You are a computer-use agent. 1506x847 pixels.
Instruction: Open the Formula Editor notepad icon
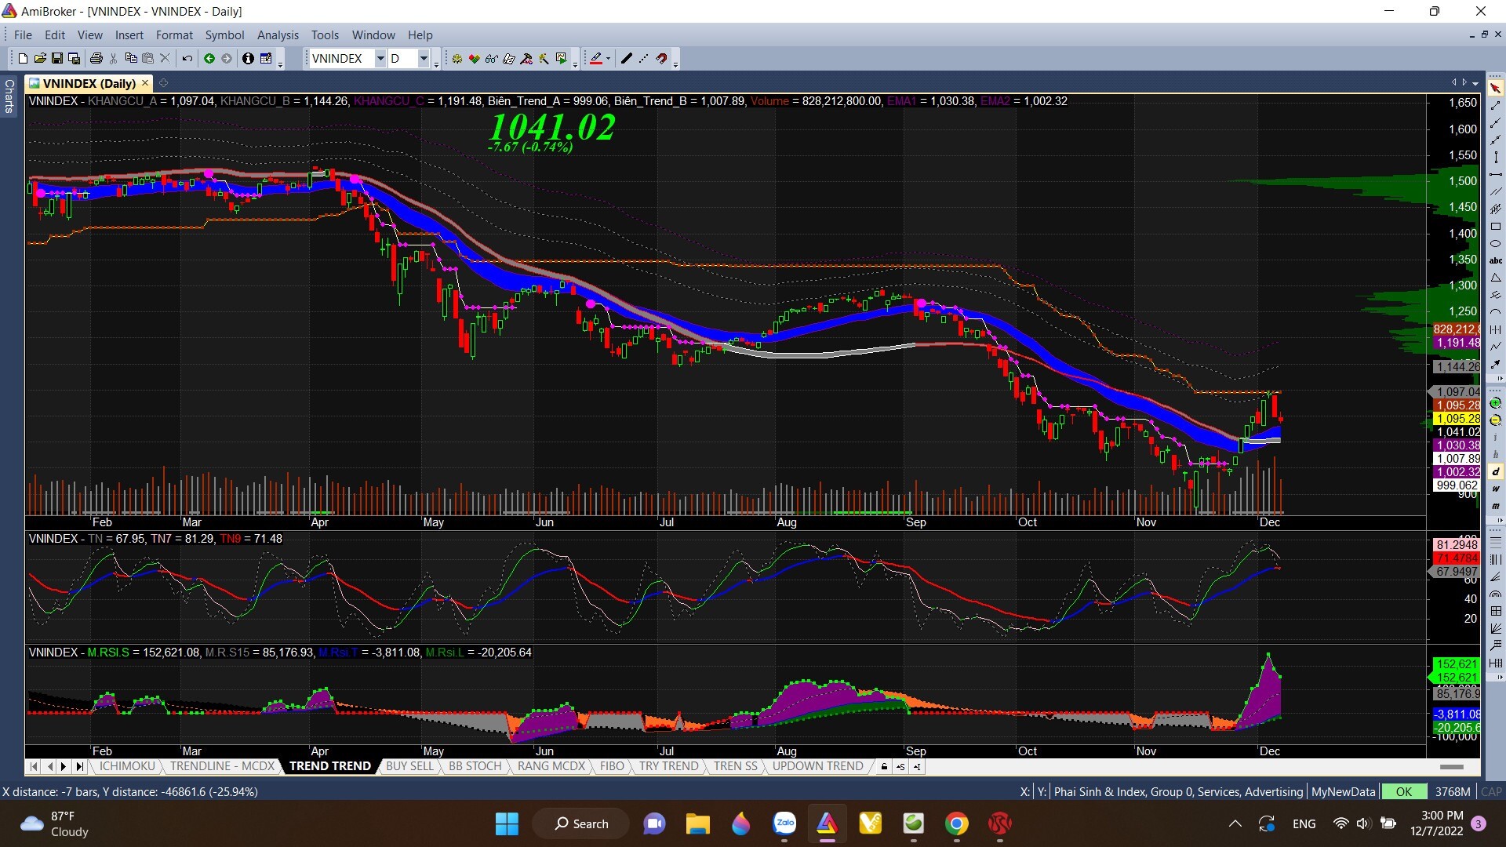coord(509,59)
